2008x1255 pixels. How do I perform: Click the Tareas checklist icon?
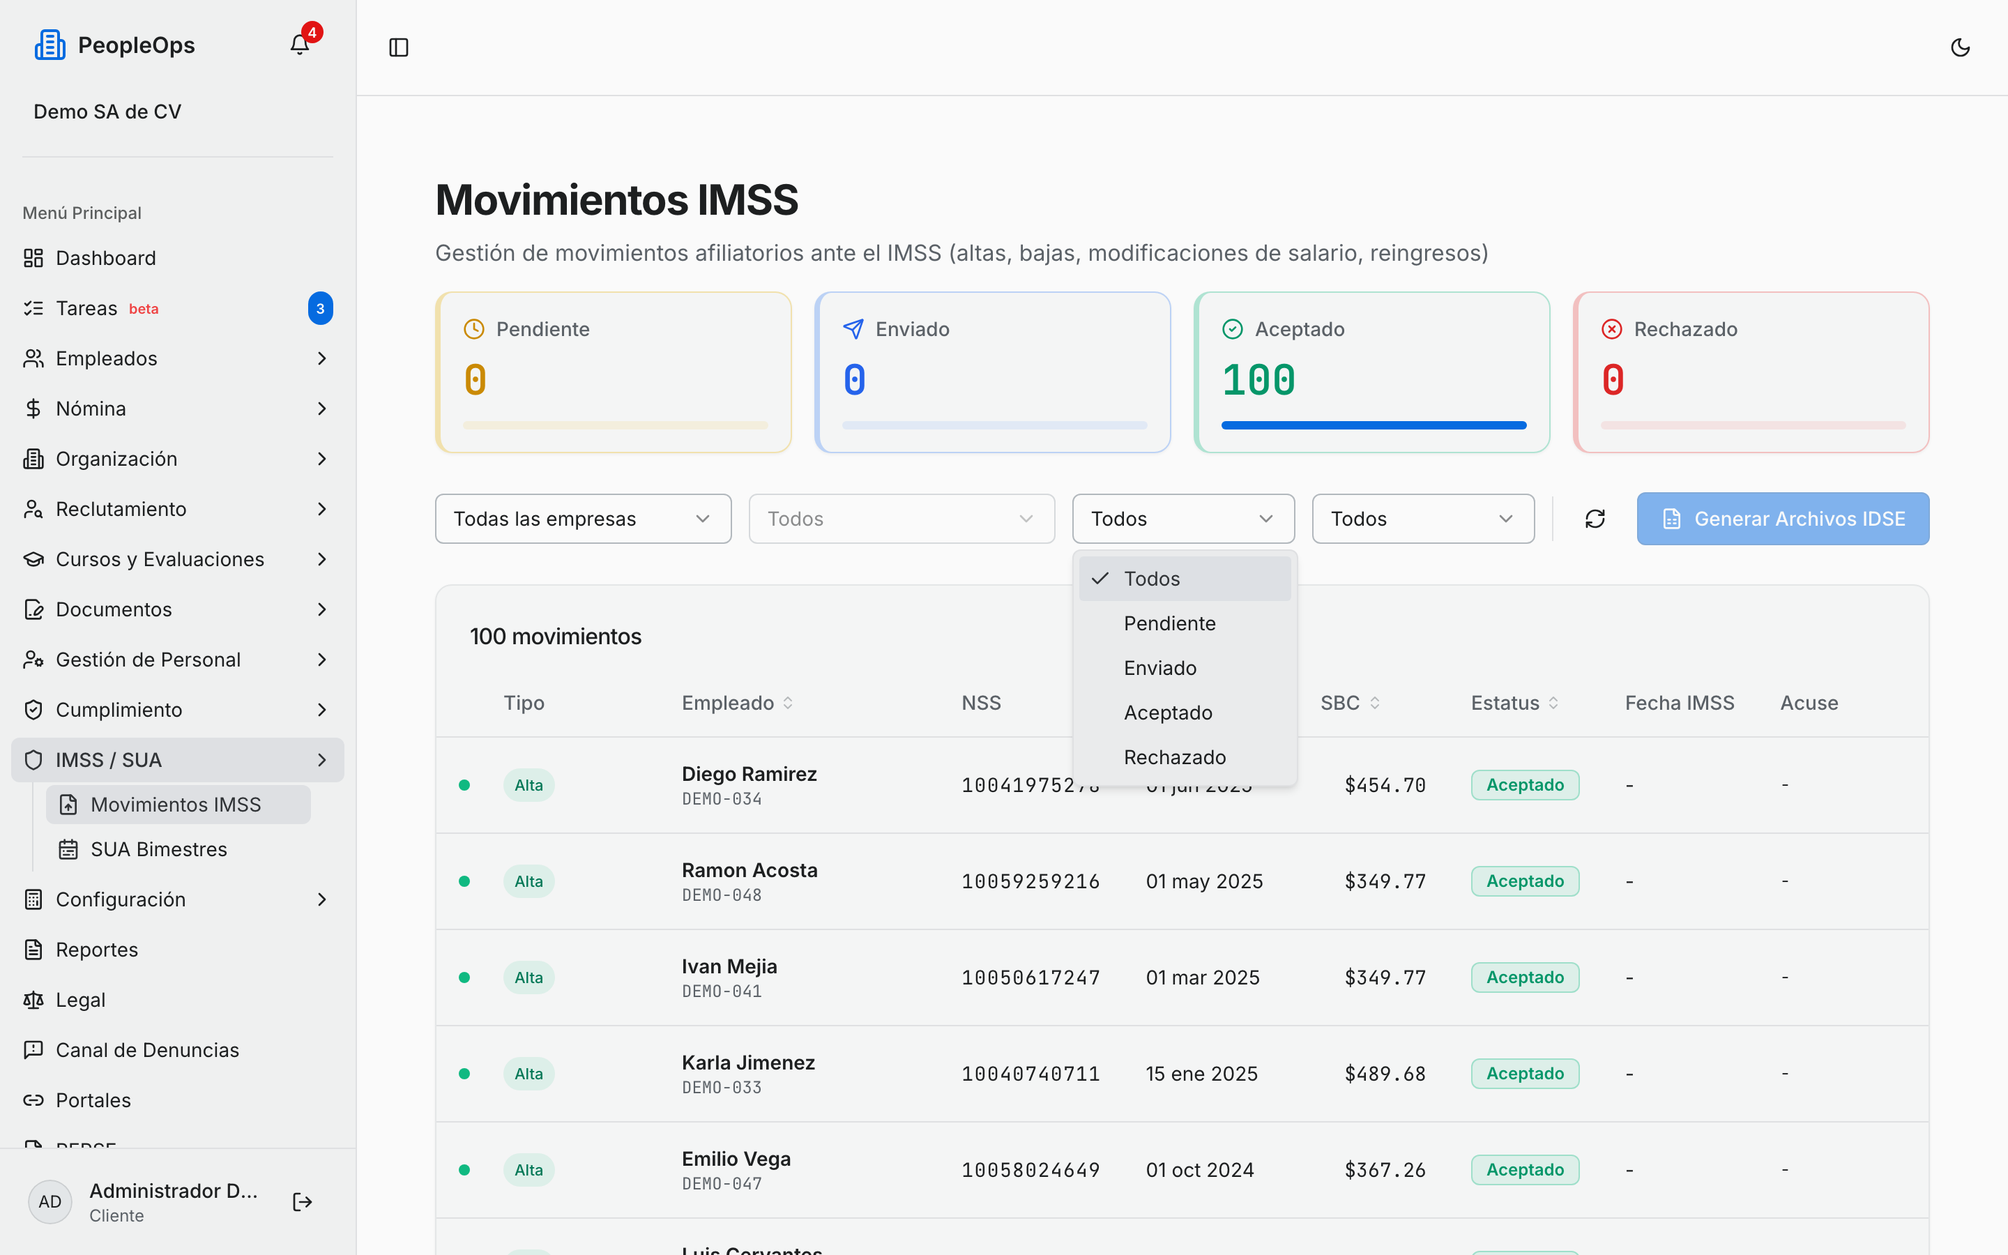tap(33, 309)
